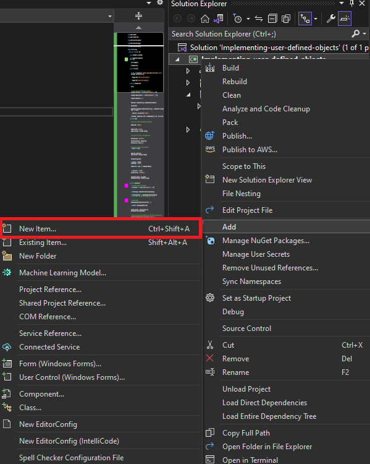Select Pack from the context menu
Viewport: 370px width, 464px height.
click(230, 122)
